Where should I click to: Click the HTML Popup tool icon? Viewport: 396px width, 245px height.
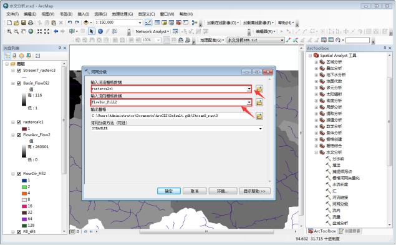click(115, 31)
